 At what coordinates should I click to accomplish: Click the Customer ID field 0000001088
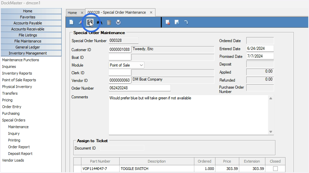pyautogui.click(x=120, y=50)
